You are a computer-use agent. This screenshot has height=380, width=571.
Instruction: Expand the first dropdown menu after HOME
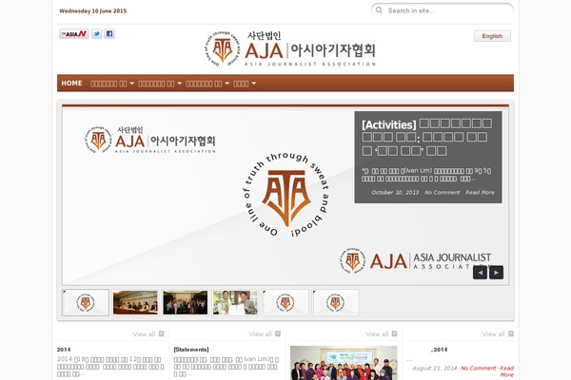pyautogui.click(x=112, y=84)
